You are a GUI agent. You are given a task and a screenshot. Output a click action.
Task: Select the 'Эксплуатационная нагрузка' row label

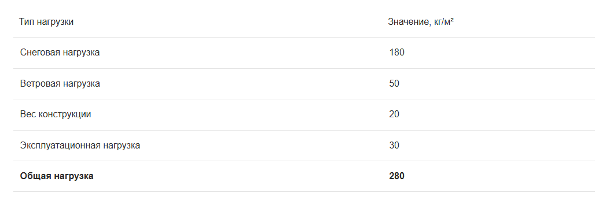coord(80,146)
